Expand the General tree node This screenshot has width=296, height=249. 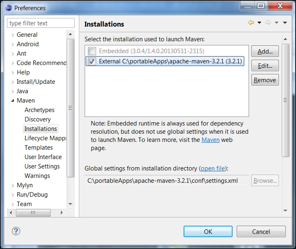13,35
